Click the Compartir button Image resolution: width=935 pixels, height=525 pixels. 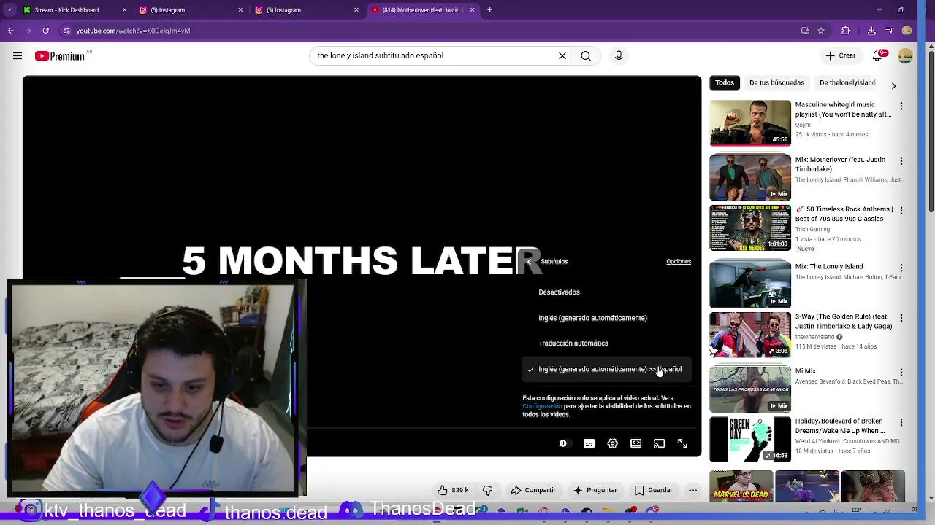pyautogui.click(x=533, y=490)
